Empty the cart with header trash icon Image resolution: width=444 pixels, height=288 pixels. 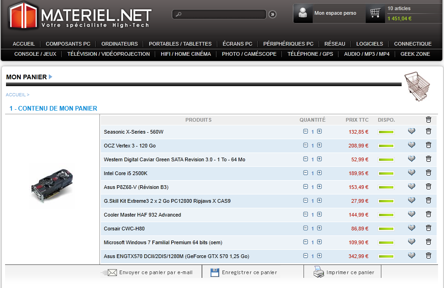(x=428, y=120)
